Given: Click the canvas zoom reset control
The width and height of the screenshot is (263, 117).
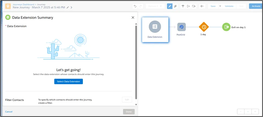Looking at the screenshot, I should tap(248, 112).
